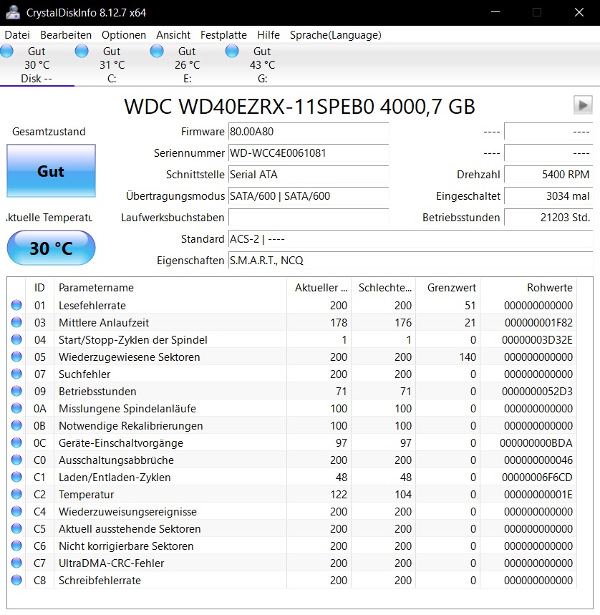Click status dot of Wiederzuweisungsereignisse row

16,511
